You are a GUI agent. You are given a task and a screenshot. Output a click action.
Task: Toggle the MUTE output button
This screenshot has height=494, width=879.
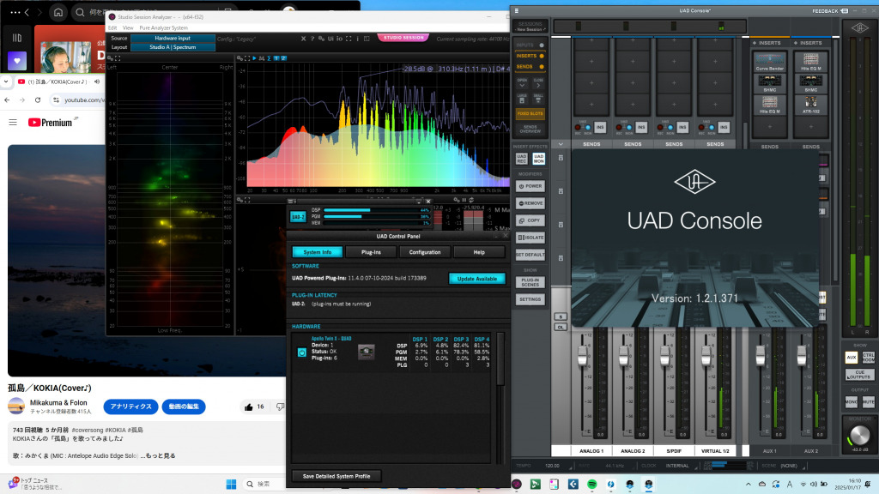[867, 401]
